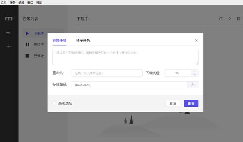Click the 下载中 page title
243x142 pixels.
click(x=82, y=19)
